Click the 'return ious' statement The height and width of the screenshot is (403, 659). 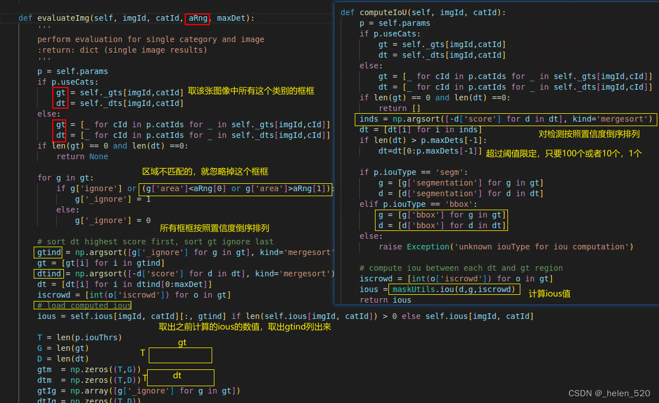coord(386,300)
